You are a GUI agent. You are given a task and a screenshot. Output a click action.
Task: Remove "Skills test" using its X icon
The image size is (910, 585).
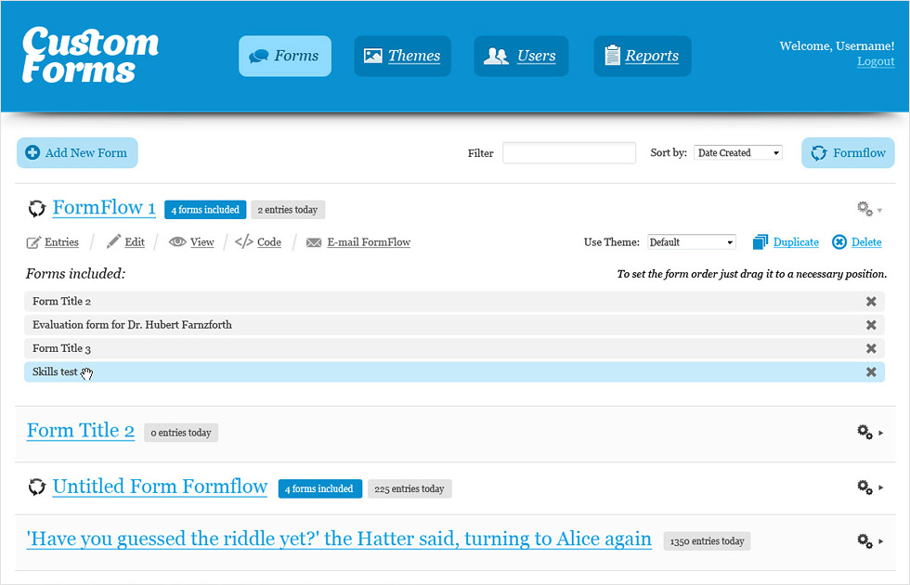871,371
